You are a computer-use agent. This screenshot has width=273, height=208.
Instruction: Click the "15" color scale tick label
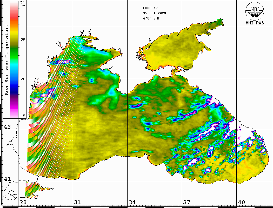click(x=23, y=116)
